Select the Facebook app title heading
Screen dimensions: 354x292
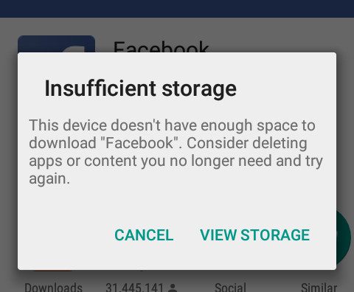click(x=161, y=46)
